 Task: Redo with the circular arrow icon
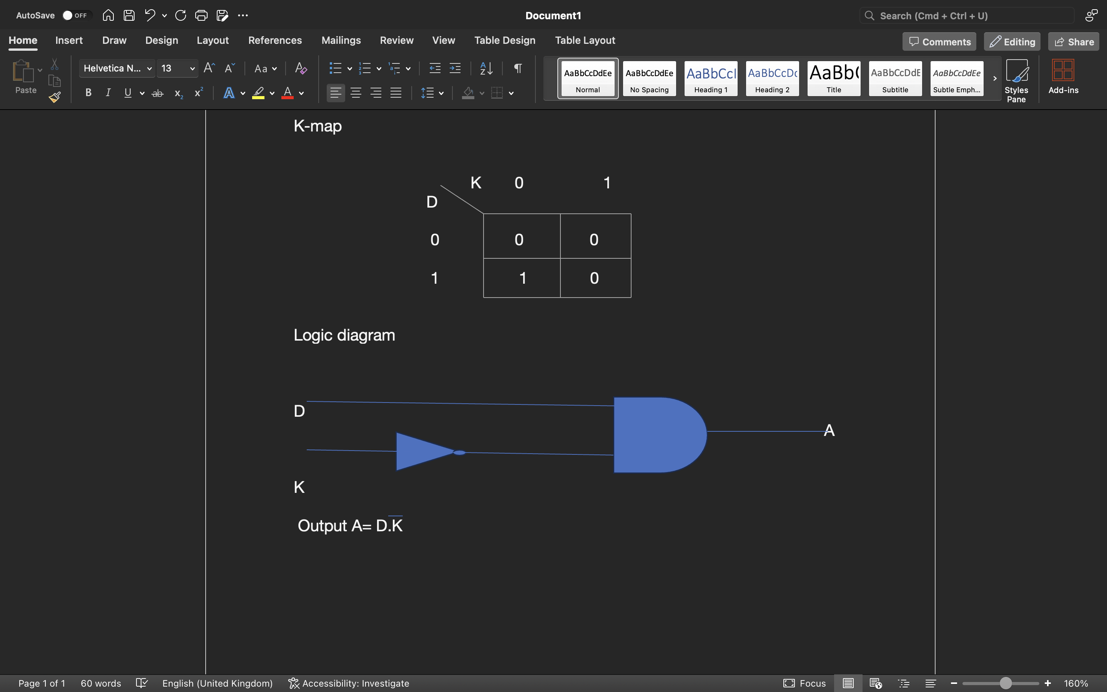tap(180, 15)
